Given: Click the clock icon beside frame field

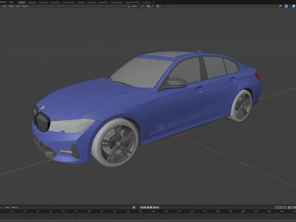Looking at the screenshot, I should [x=289, y=207].
